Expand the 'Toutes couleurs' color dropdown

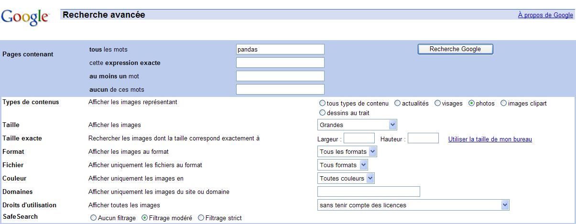pyautogui.click(x=346, y=179)
